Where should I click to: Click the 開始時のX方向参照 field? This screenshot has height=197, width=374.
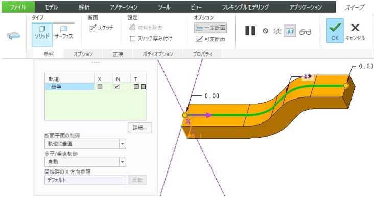pyautogui.click(x=85, y=180)
